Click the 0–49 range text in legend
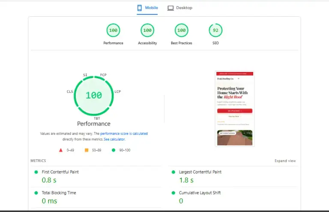This screenshot has height=212, width=329. 70,150
